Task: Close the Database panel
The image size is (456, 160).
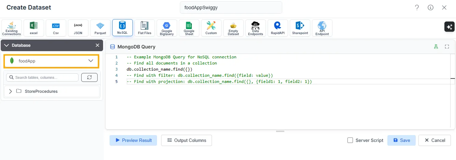Action: (98, 45)
